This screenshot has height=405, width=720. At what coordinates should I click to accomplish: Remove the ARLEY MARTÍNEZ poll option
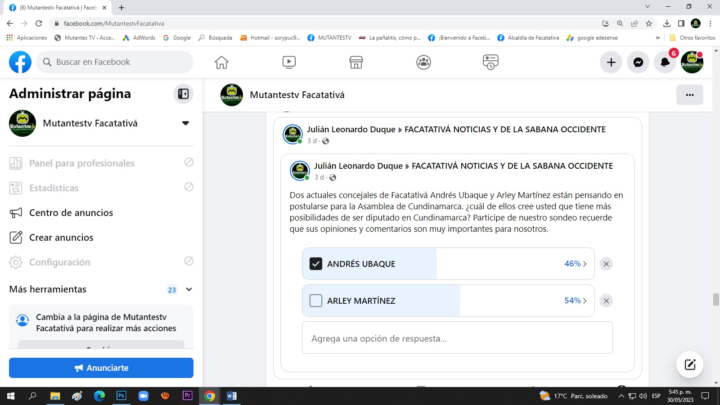point(606,301)
